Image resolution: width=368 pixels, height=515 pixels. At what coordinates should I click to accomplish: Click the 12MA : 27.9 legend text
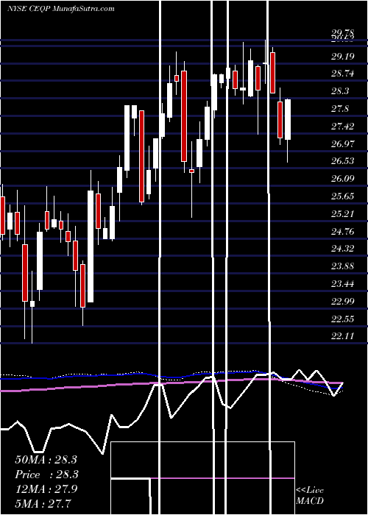[x=46, y=489]
